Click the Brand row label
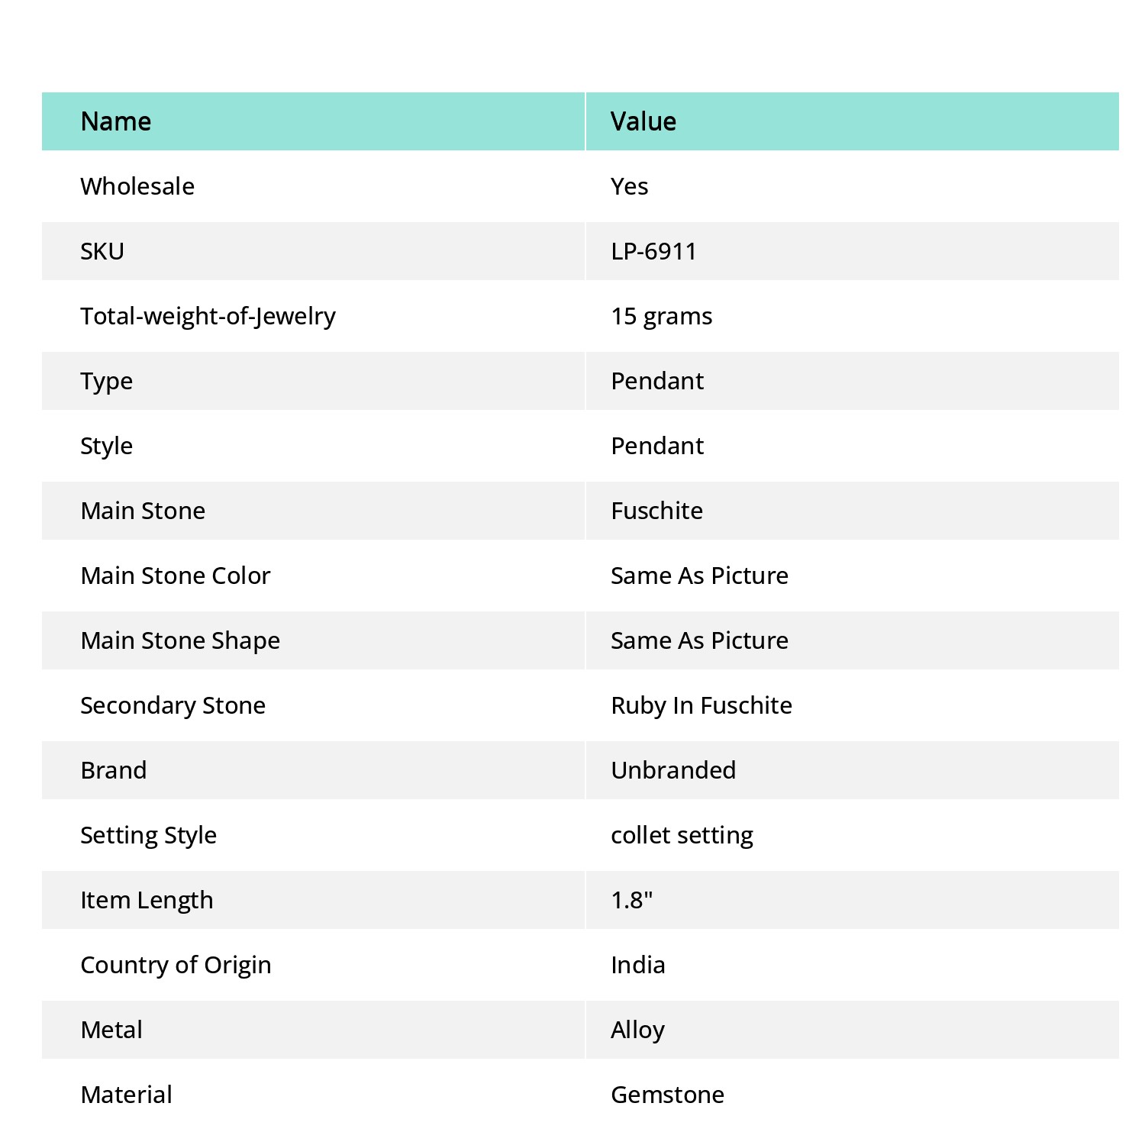This screenshot has height=1145, width=1145. tap(114, 770)
